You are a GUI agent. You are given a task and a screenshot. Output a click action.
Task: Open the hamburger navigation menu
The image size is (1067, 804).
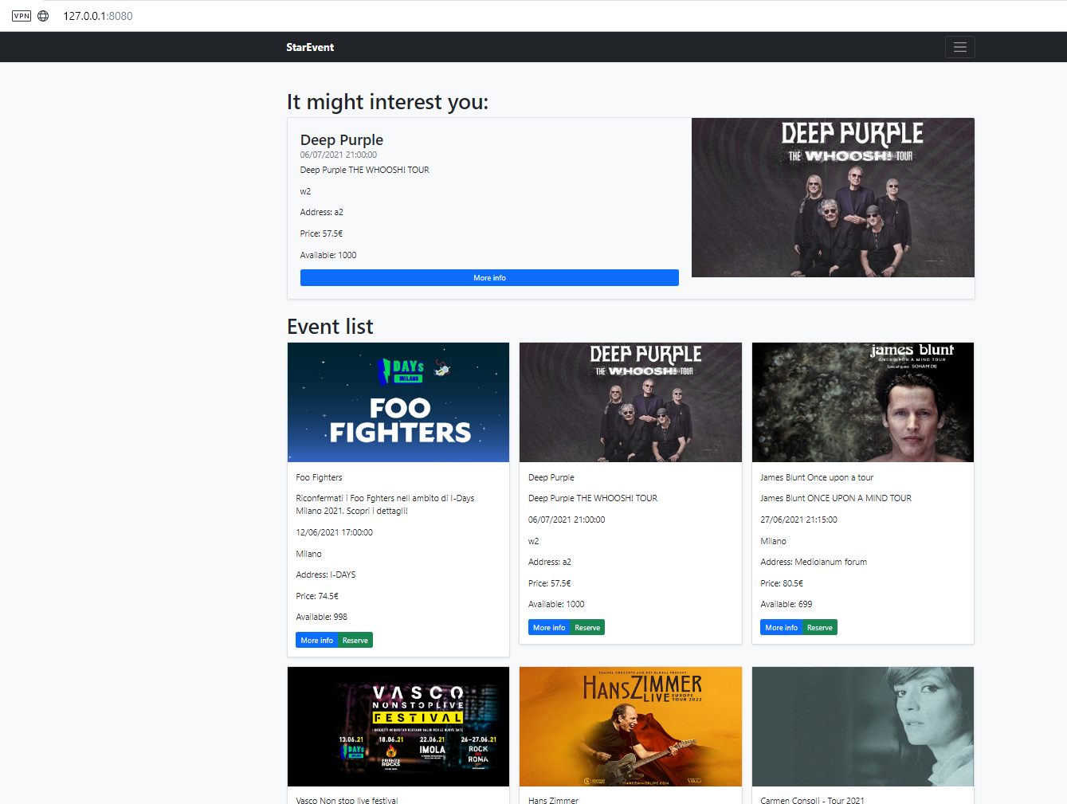pyautogui.click(x=959, y=47)
